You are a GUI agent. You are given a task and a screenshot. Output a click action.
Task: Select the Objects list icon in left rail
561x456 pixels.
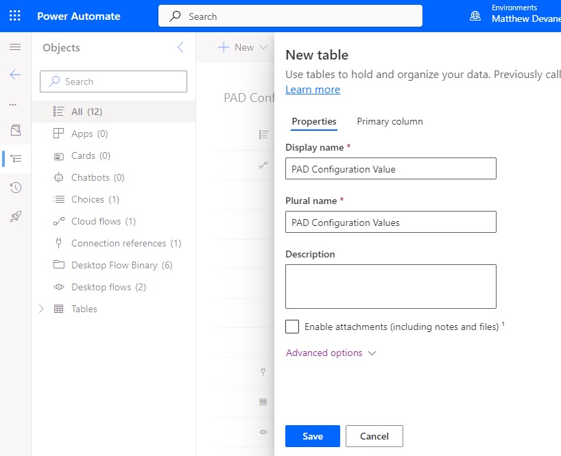16,159
